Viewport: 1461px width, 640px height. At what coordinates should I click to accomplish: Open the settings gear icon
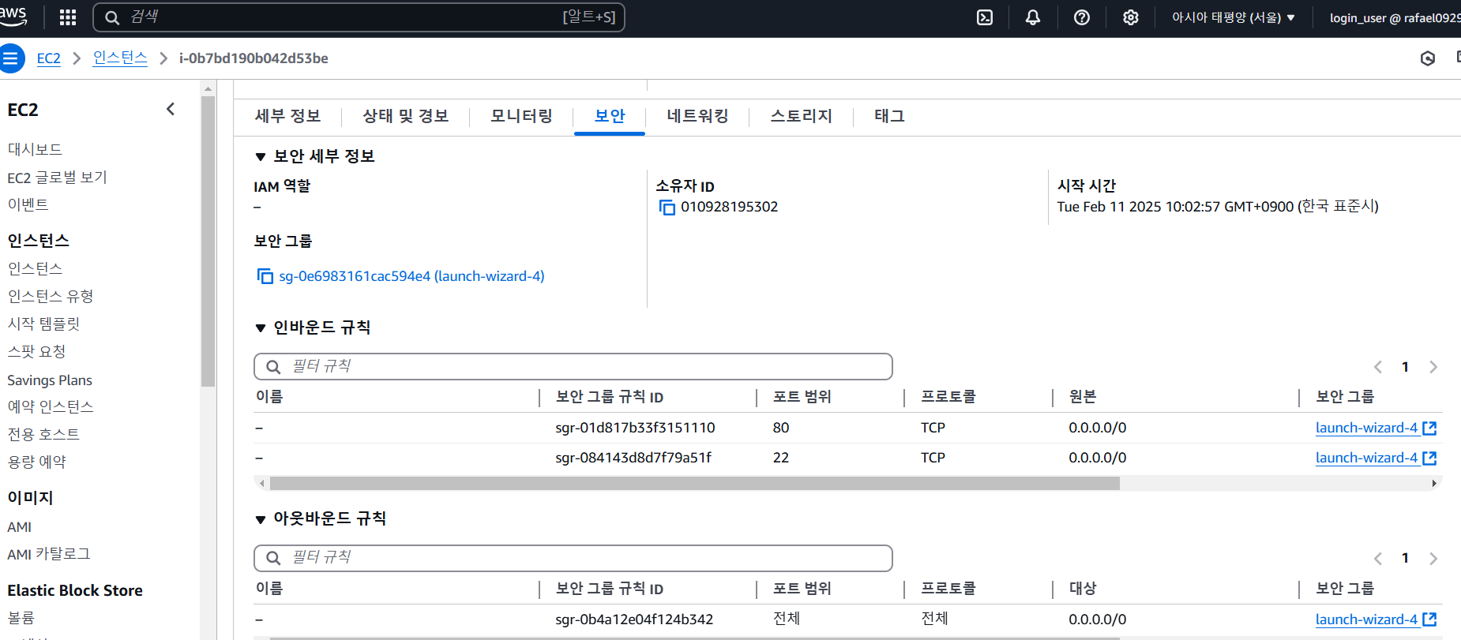click(x=1131, y=17)
